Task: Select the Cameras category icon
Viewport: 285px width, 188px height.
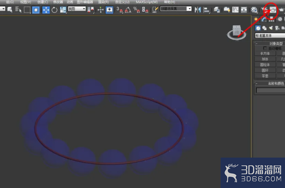Action: (x=277, y=28)
